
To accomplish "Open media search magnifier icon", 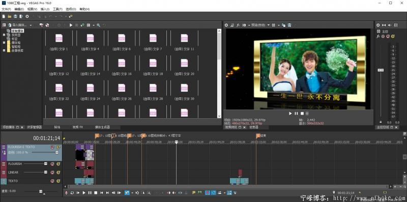I will coord(98,25).
